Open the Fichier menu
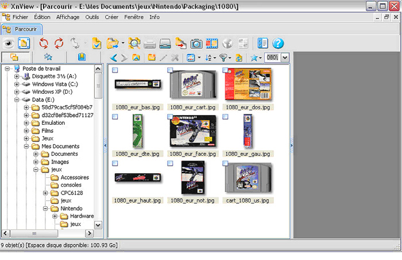 (x=20, y=17)
